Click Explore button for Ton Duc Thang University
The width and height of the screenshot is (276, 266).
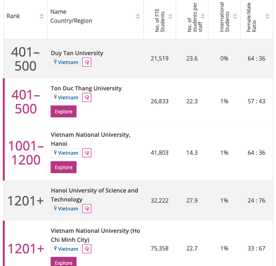[63, 112]
